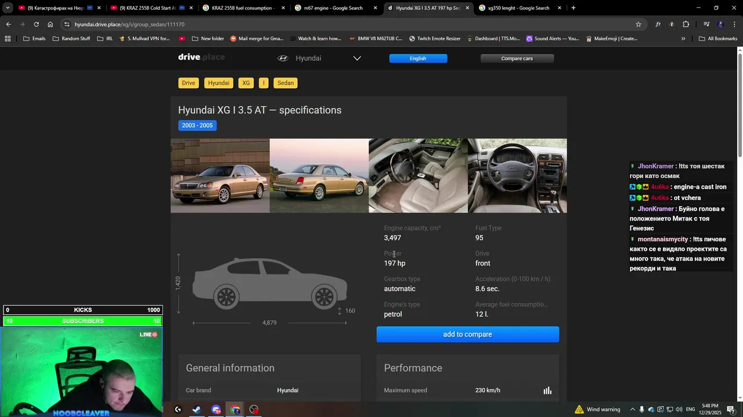Open the notification center icon
Image resolution: width=743 pixels, height=417 pixels.
coord(731,409)
